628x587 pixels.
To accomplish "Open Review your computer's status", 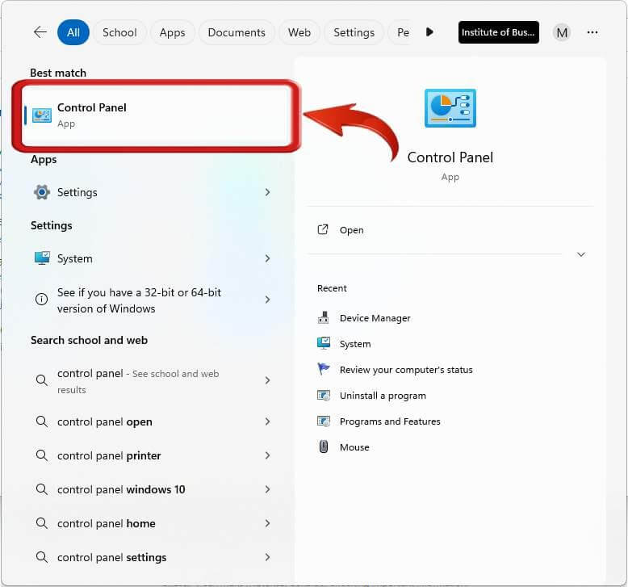I will click(x=406, y=370).
